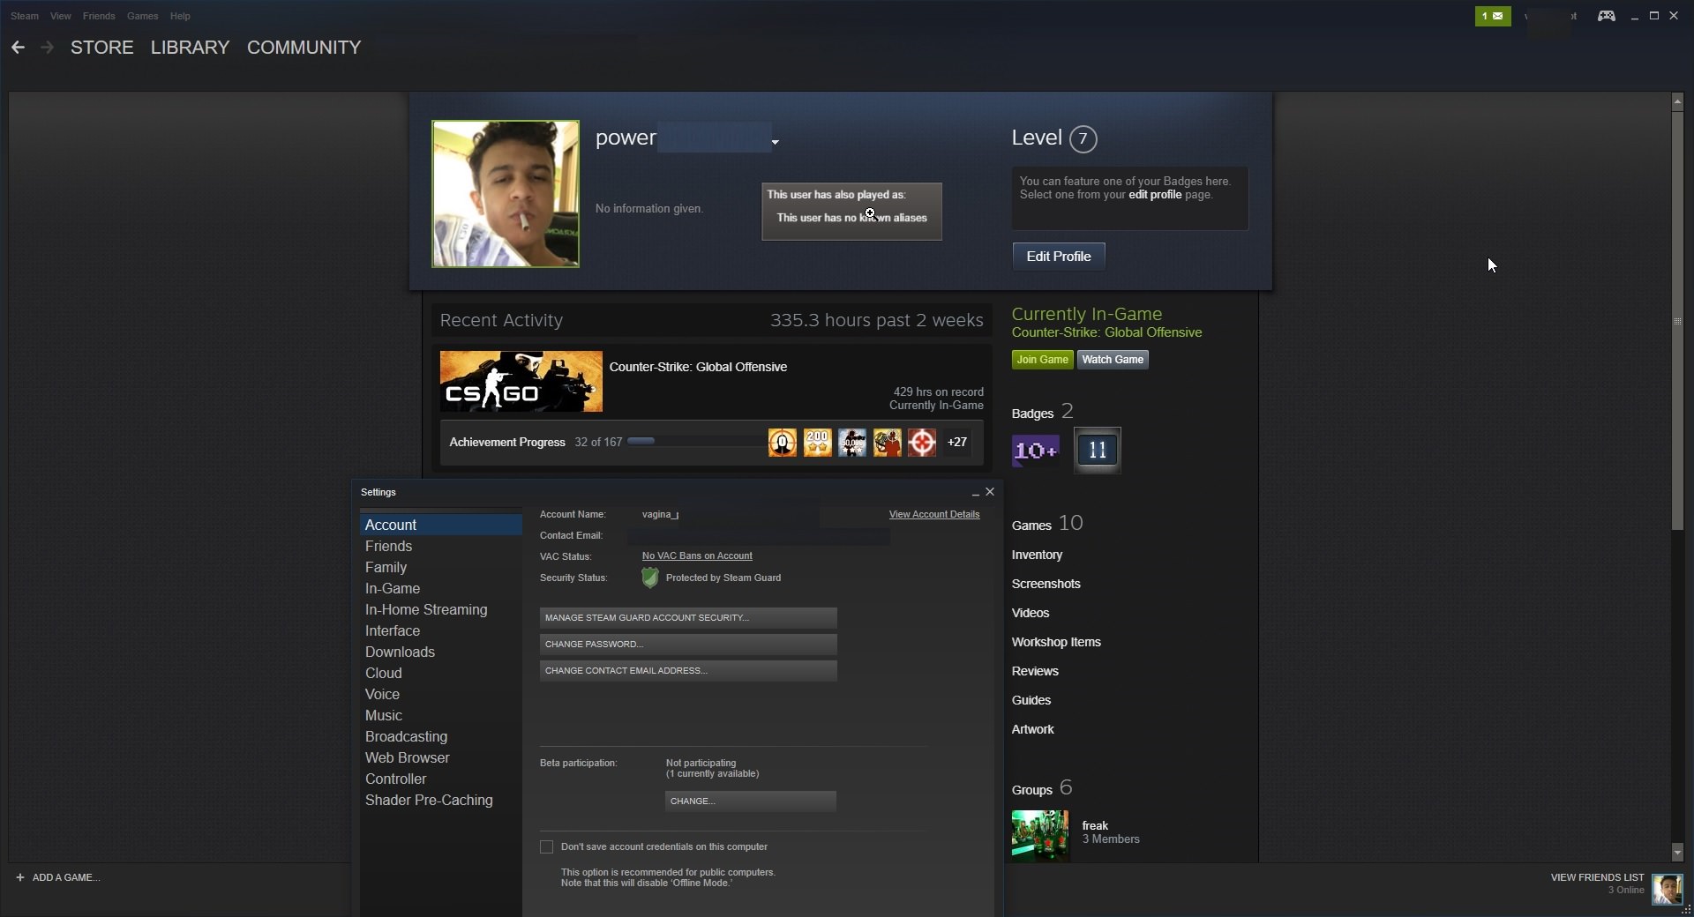Switch to the LIBRARY tab

click(x=190, y=48)
